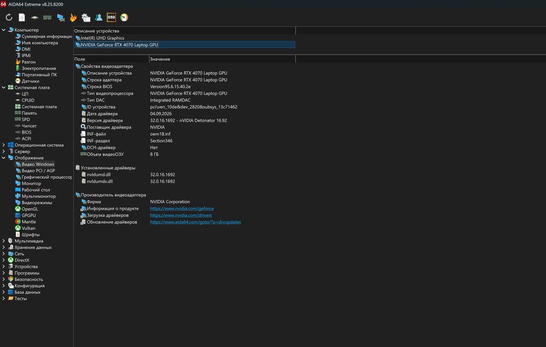Open the round gauge icon in the toolbar
The height and width of the screenshot is (347, 546).
[x=124, y=17]
